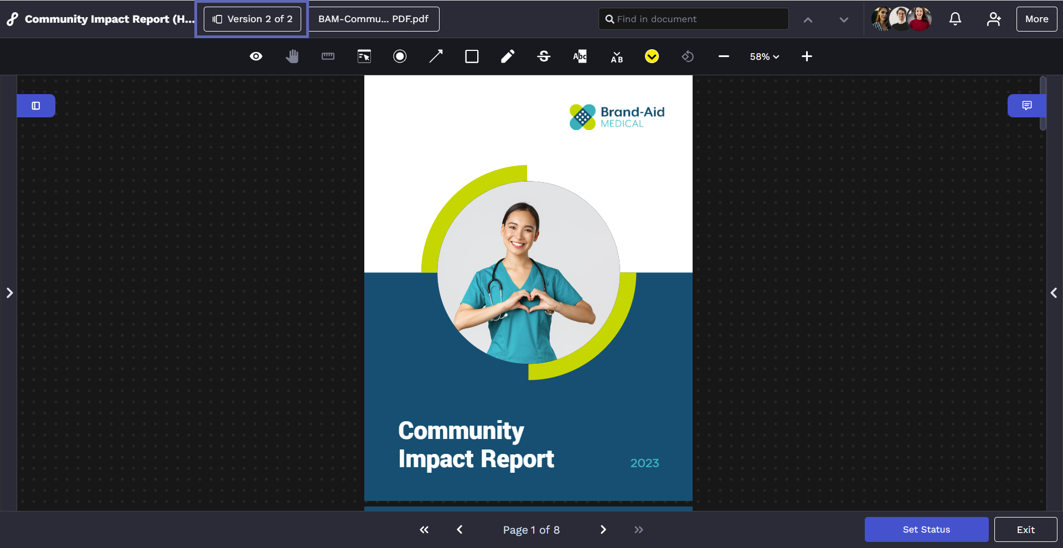Click the Set Status button
This screenshot has height=548, width=1063.
[x=926, y=530]
